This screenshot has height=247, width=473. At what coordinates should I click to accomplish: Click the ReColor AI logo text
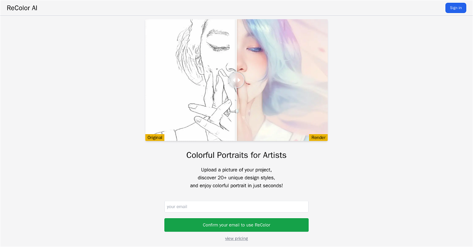click(x=22, y=8)
